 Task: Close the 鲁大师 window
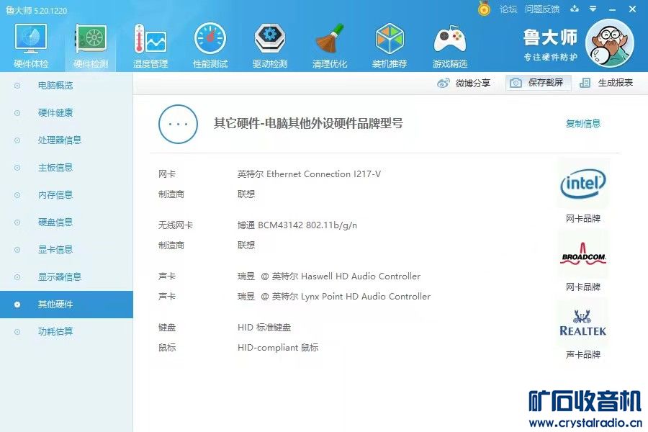(x=632, y=9)
